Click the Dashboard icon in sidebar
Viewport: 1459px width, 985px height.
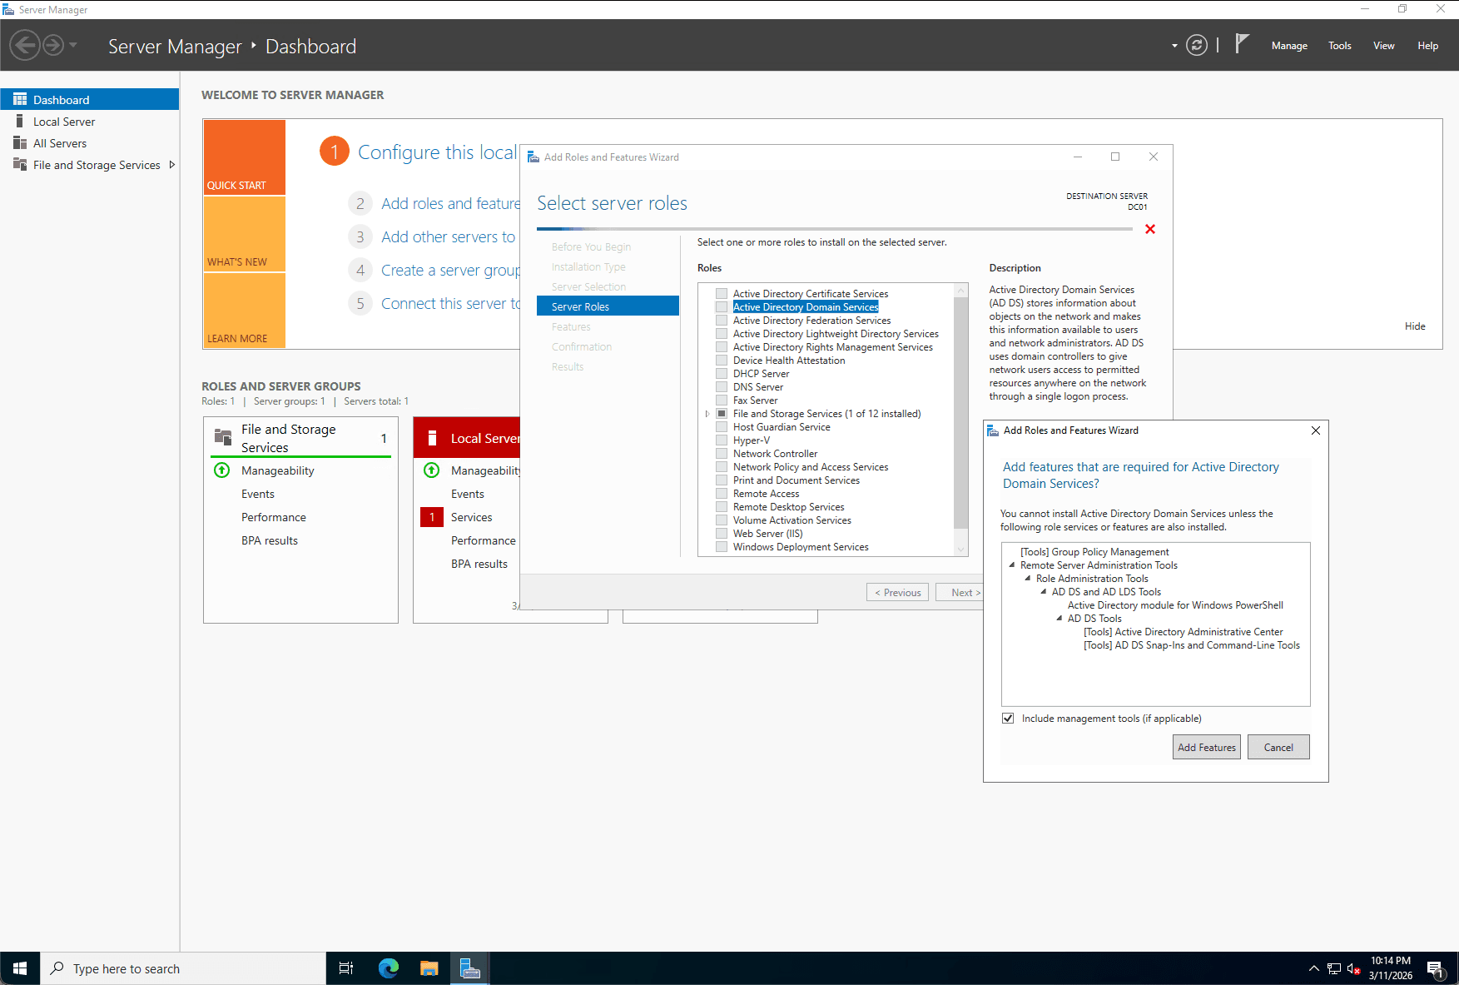[20, 99]
